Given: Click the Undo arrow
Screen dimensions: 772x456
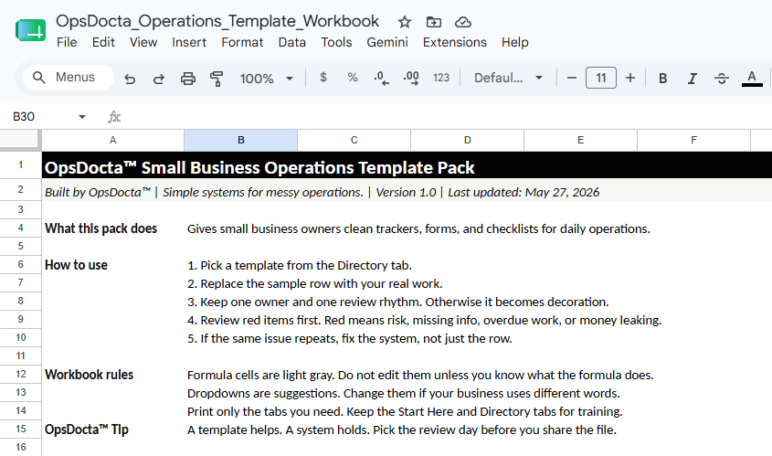Looking at the screenshot, I should point(130,79).
